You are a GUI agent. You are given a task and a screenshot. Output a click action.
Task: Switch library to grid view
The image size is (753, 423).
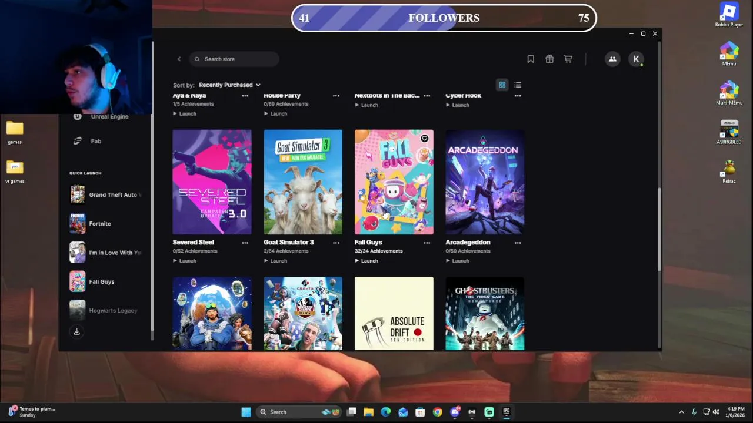click(x=502, y=85)
